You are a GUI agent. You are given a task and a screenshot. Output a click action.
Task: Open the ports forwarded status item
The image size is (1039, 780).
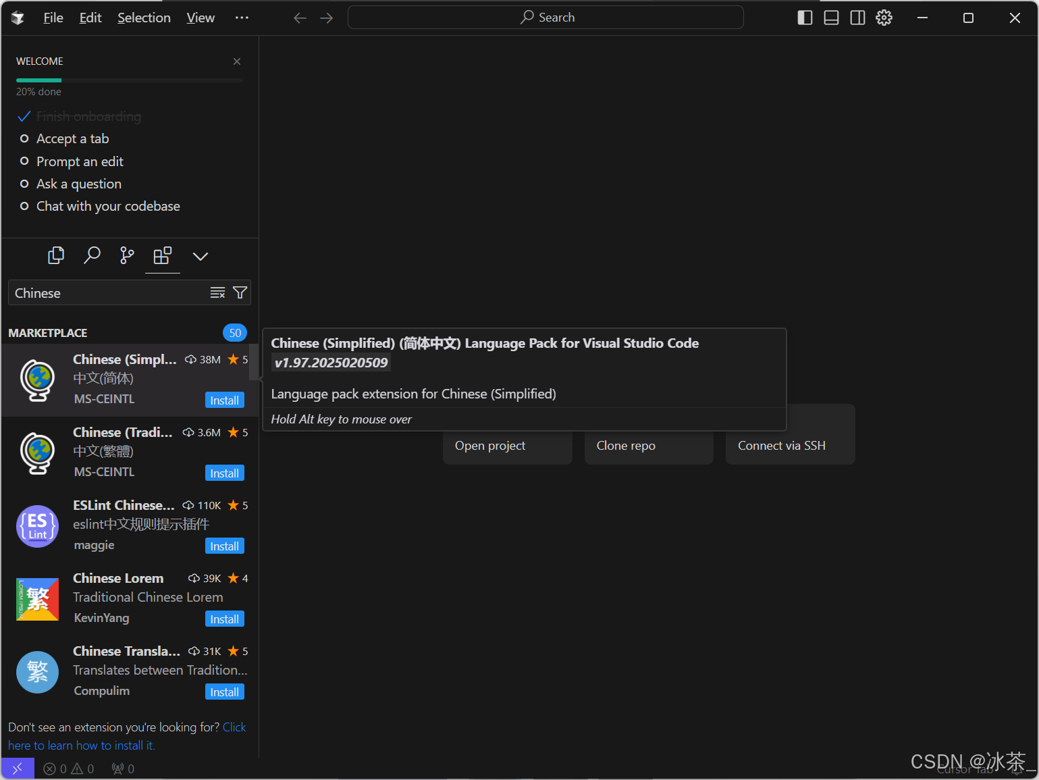point(123,769)
